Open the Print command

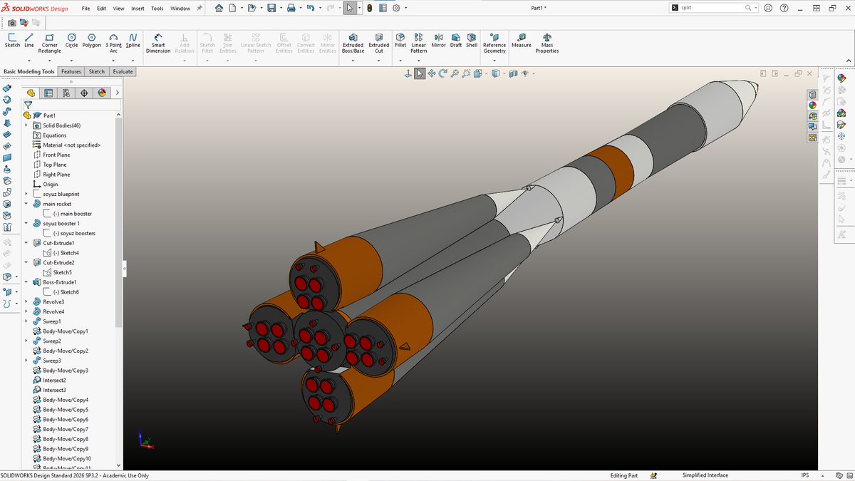coord(291,9)
